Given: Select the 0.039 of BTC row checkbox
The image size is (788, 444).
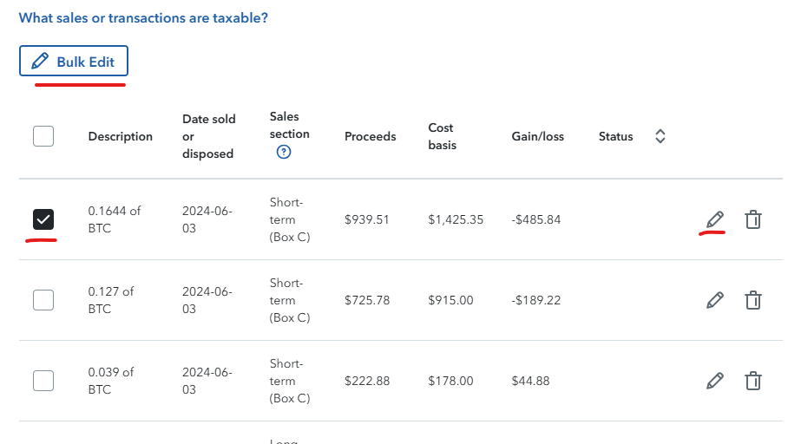Looking at the screenshot, I should pyautogui.click(x=43, y=381).
